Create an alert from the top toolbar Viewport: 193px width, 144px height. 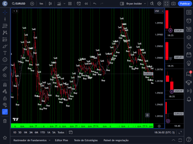tap(79, 4)
